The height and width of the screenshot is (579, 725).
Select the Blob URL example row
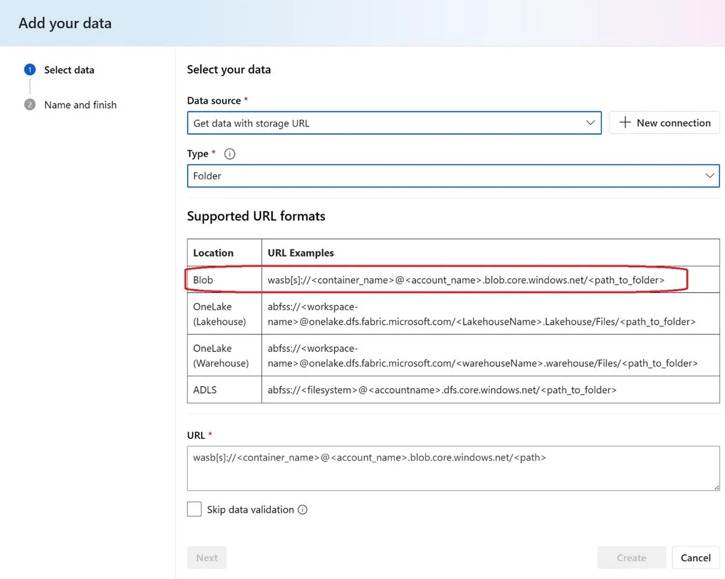click(453, 280)
